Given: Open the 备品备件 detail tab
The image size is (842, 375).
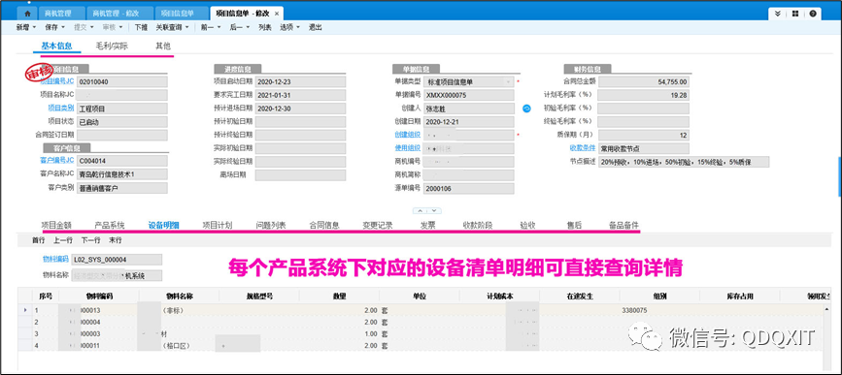Looking at the screenshot, I should coord(624,225).
